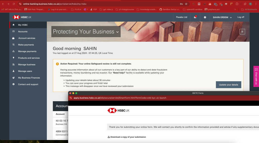This screenshot has width=259, height=143.
Task: Click the My HSBC home icon
Action: point(13,25)
